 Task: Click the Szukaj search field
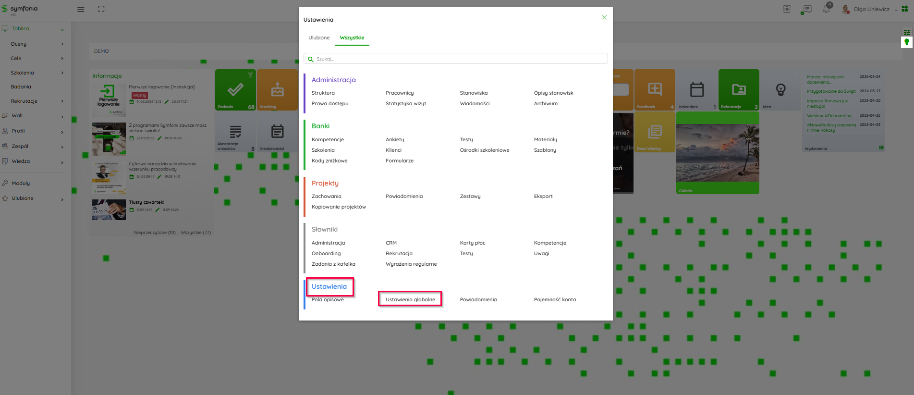(455, 59)
